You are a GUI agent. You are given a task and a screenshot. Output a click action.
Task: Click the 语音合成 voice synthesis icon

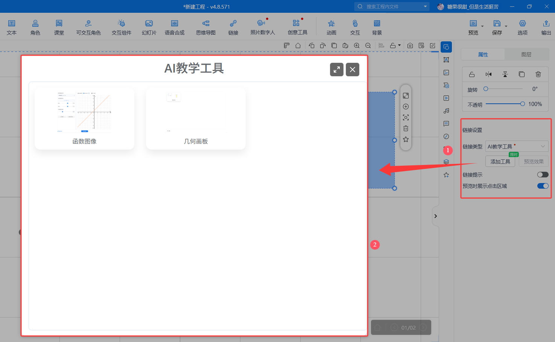[x=174, y=27]
